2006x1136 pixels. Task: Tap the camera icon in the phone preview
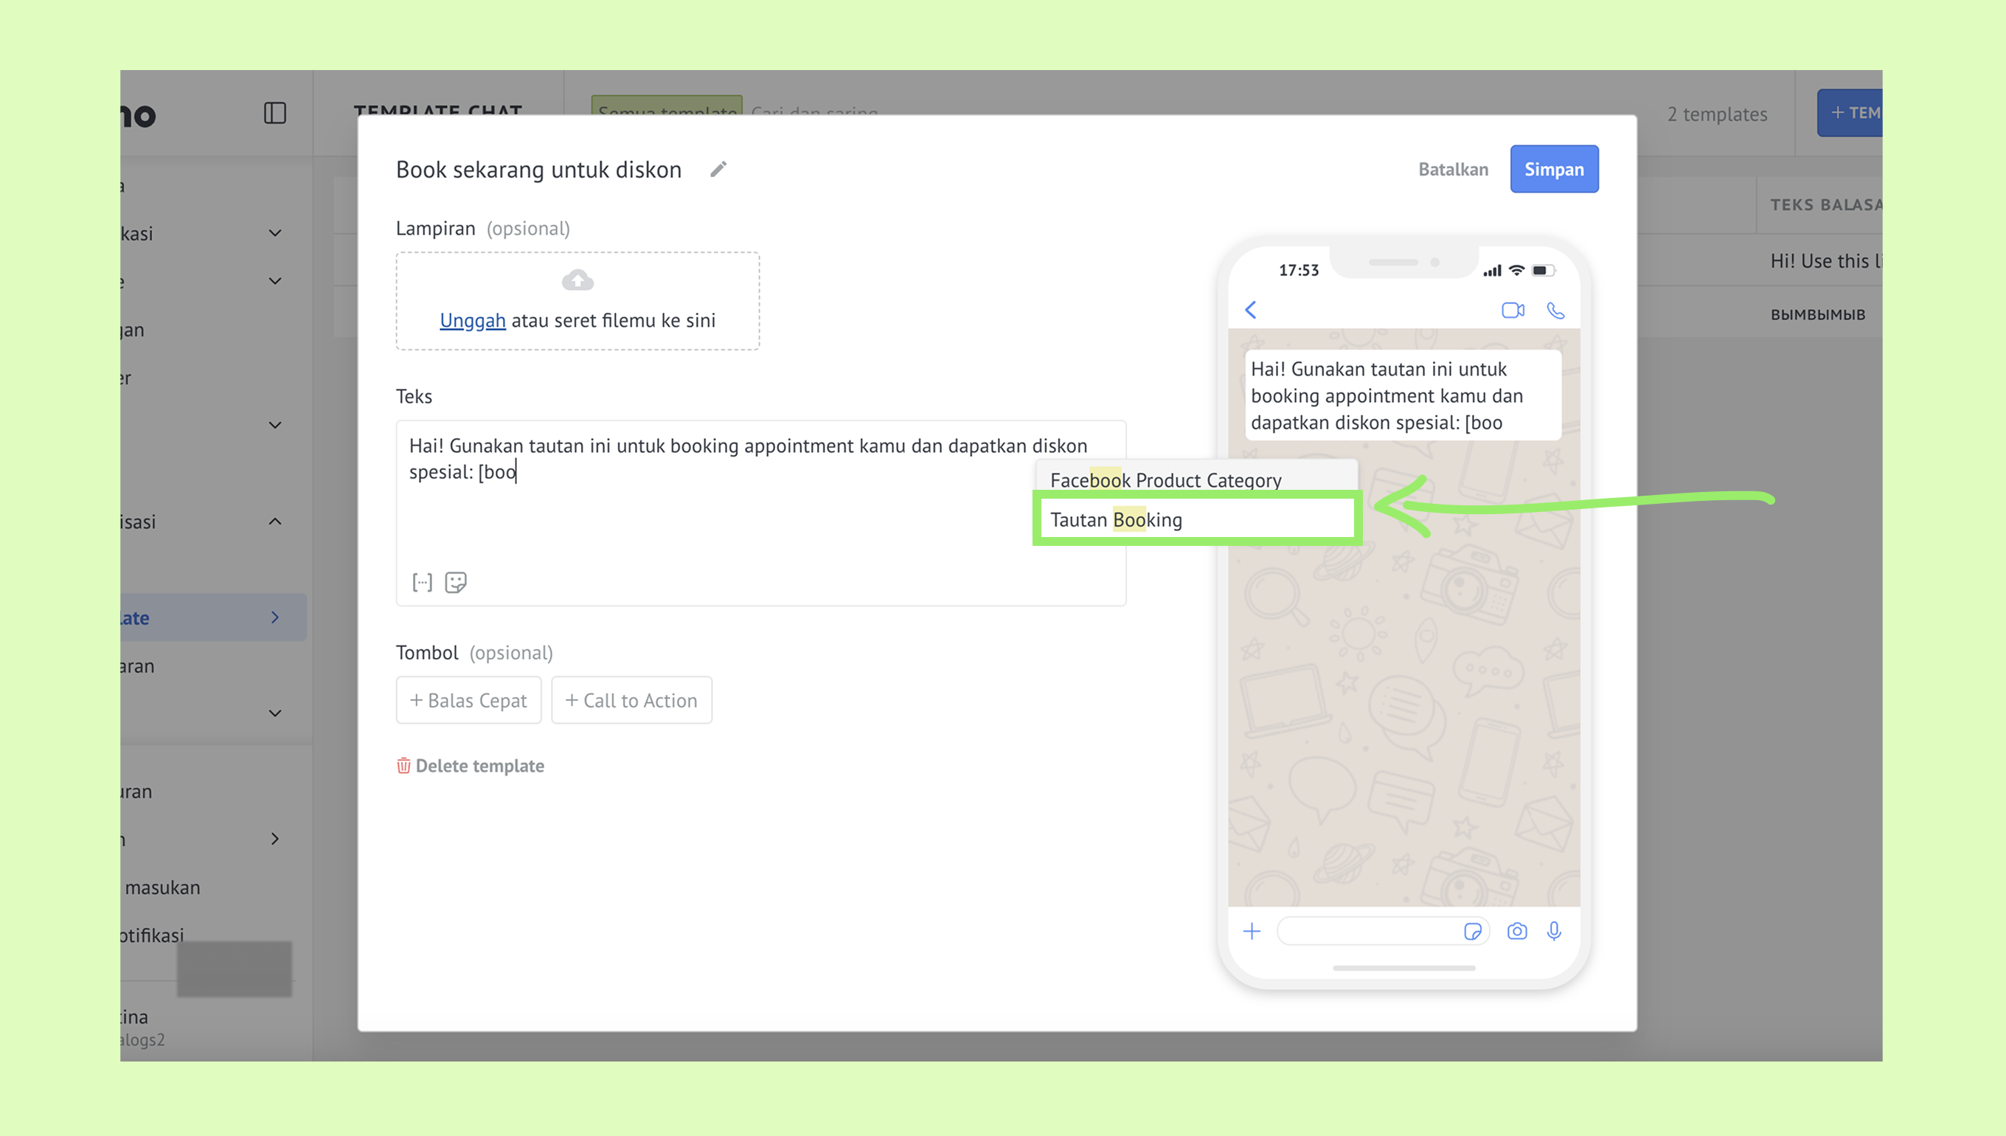point(1517,931)
